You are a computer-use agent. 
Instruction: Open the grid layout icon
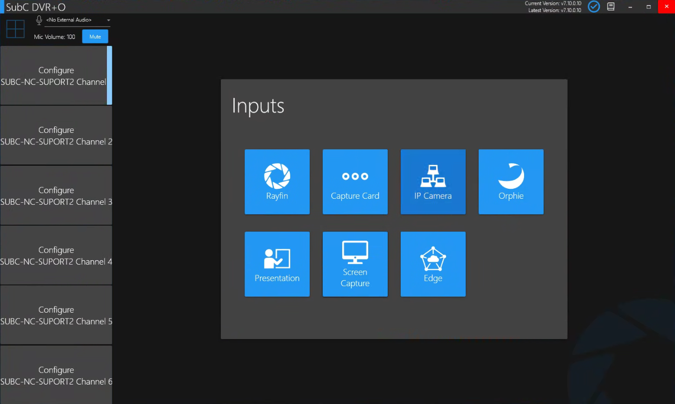[x=15, y=29]
